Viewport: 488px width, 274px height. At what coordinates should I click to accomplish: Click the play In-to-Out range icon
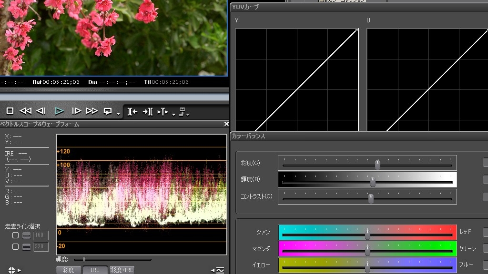coord(163,111)
